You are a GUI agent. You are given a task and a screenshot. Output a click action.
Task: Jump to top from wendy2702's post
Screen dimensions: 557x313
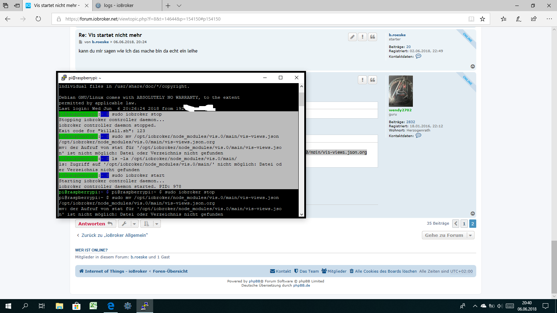pos(473,214)
